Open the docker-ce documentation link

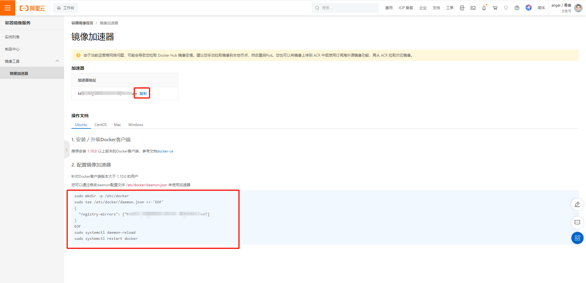pyautogui.click(x=165, y=151)
